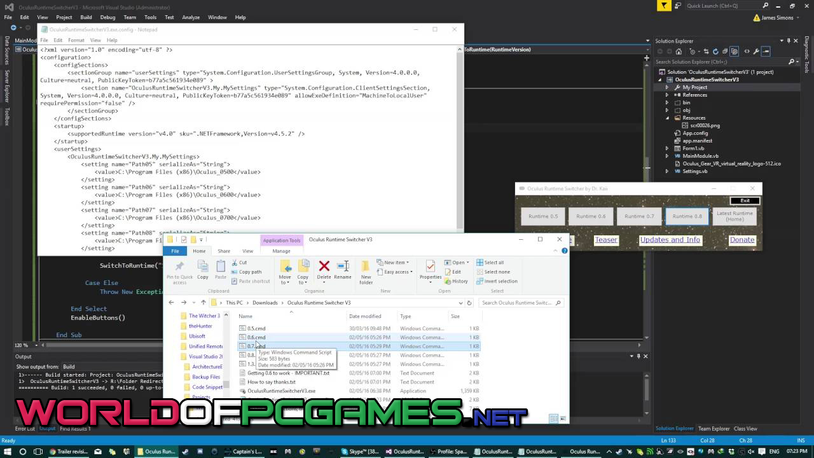Click the Properties wrench icon in Solution Explorer
This screenshot has height=458, width=814.
point(756,52)
